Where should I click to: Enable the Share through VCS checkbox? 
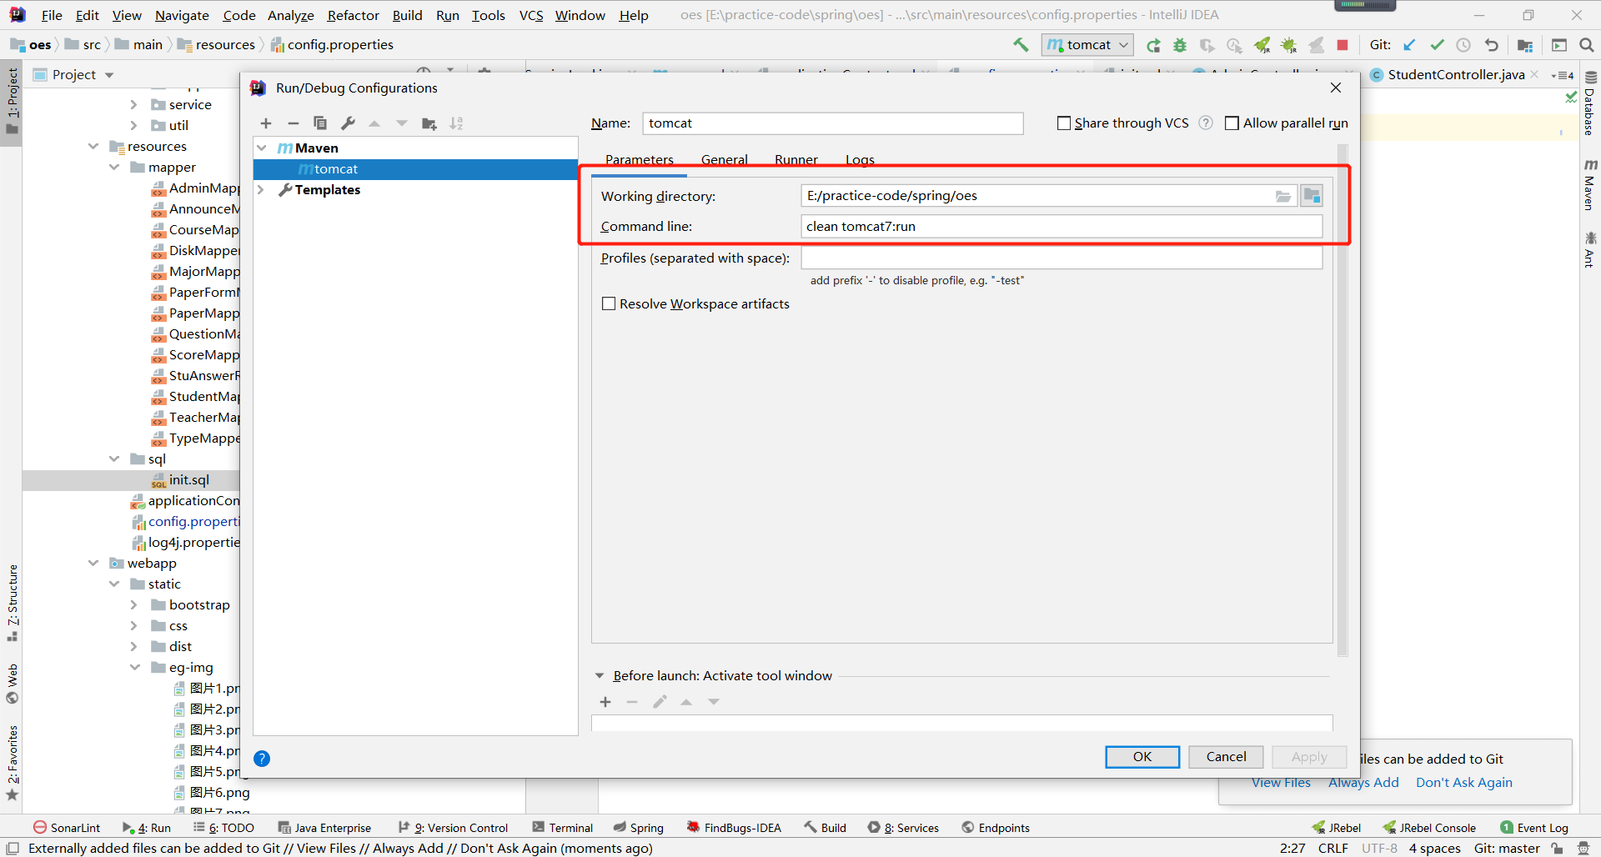pyautogui.click(x=1064, y=123)
